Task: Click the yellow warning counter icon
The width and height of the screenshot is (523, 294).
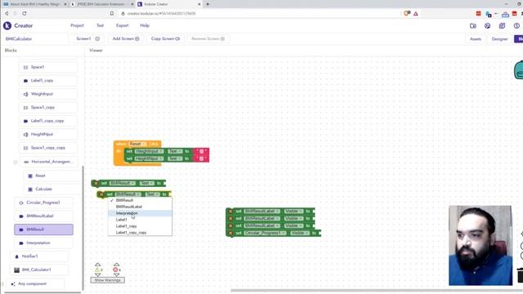Action: (x=97, y=269)
